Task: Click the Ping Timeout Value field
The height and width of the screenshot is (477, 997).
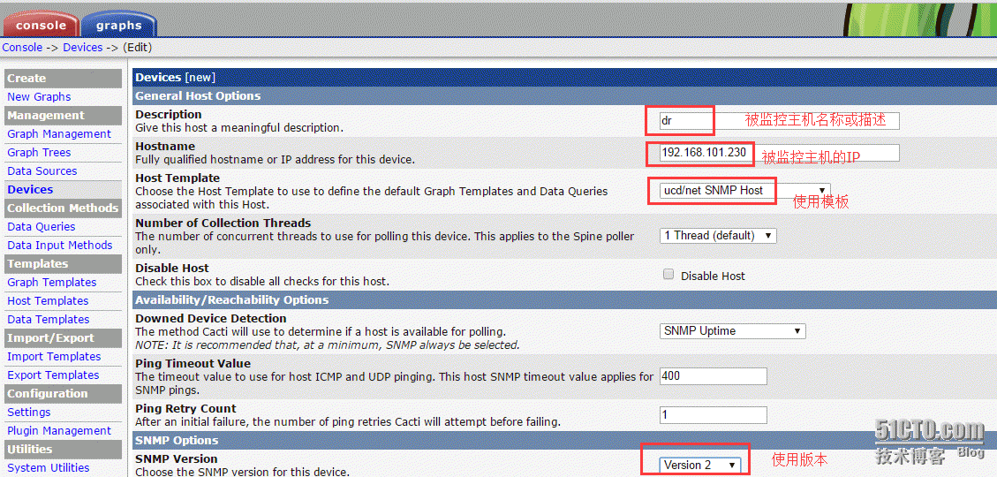Action: pyautogui.click(x=714, y=376)
